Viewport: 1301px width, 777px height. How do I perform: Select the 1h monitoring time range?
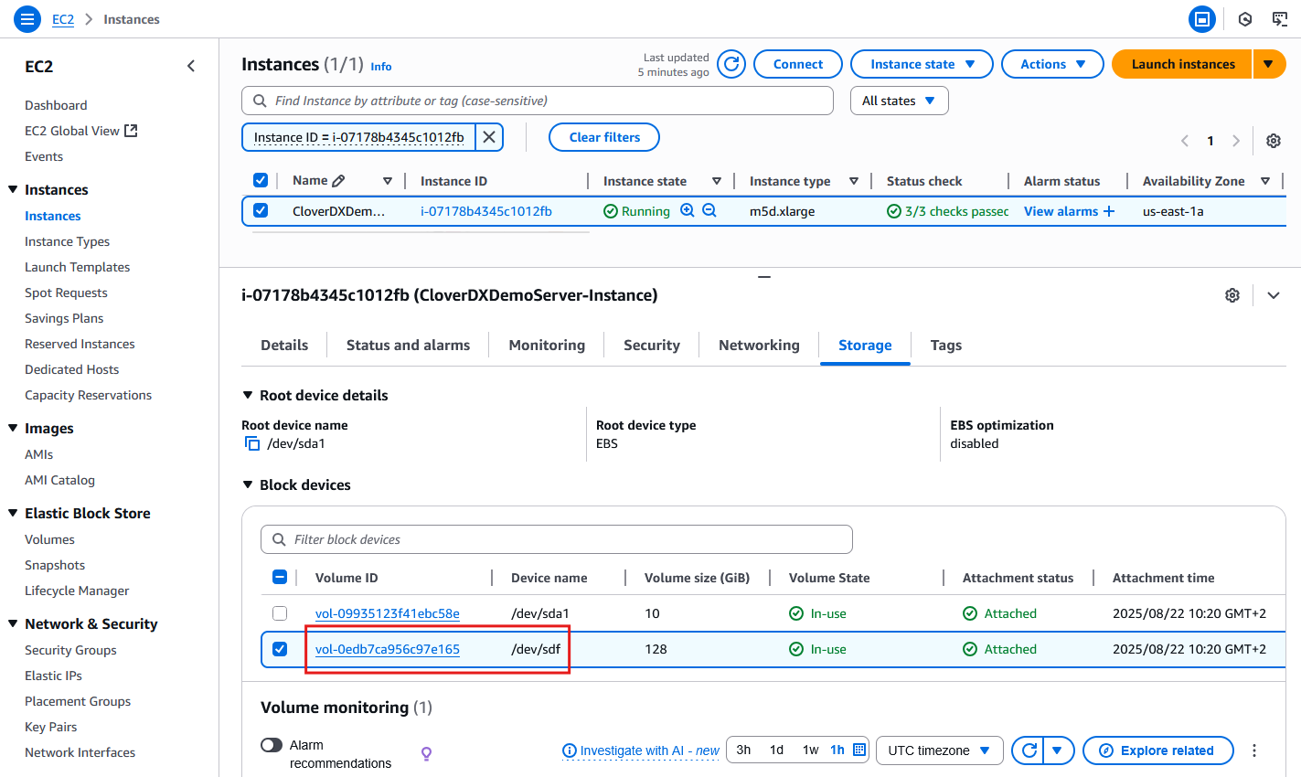click(837, 750)
